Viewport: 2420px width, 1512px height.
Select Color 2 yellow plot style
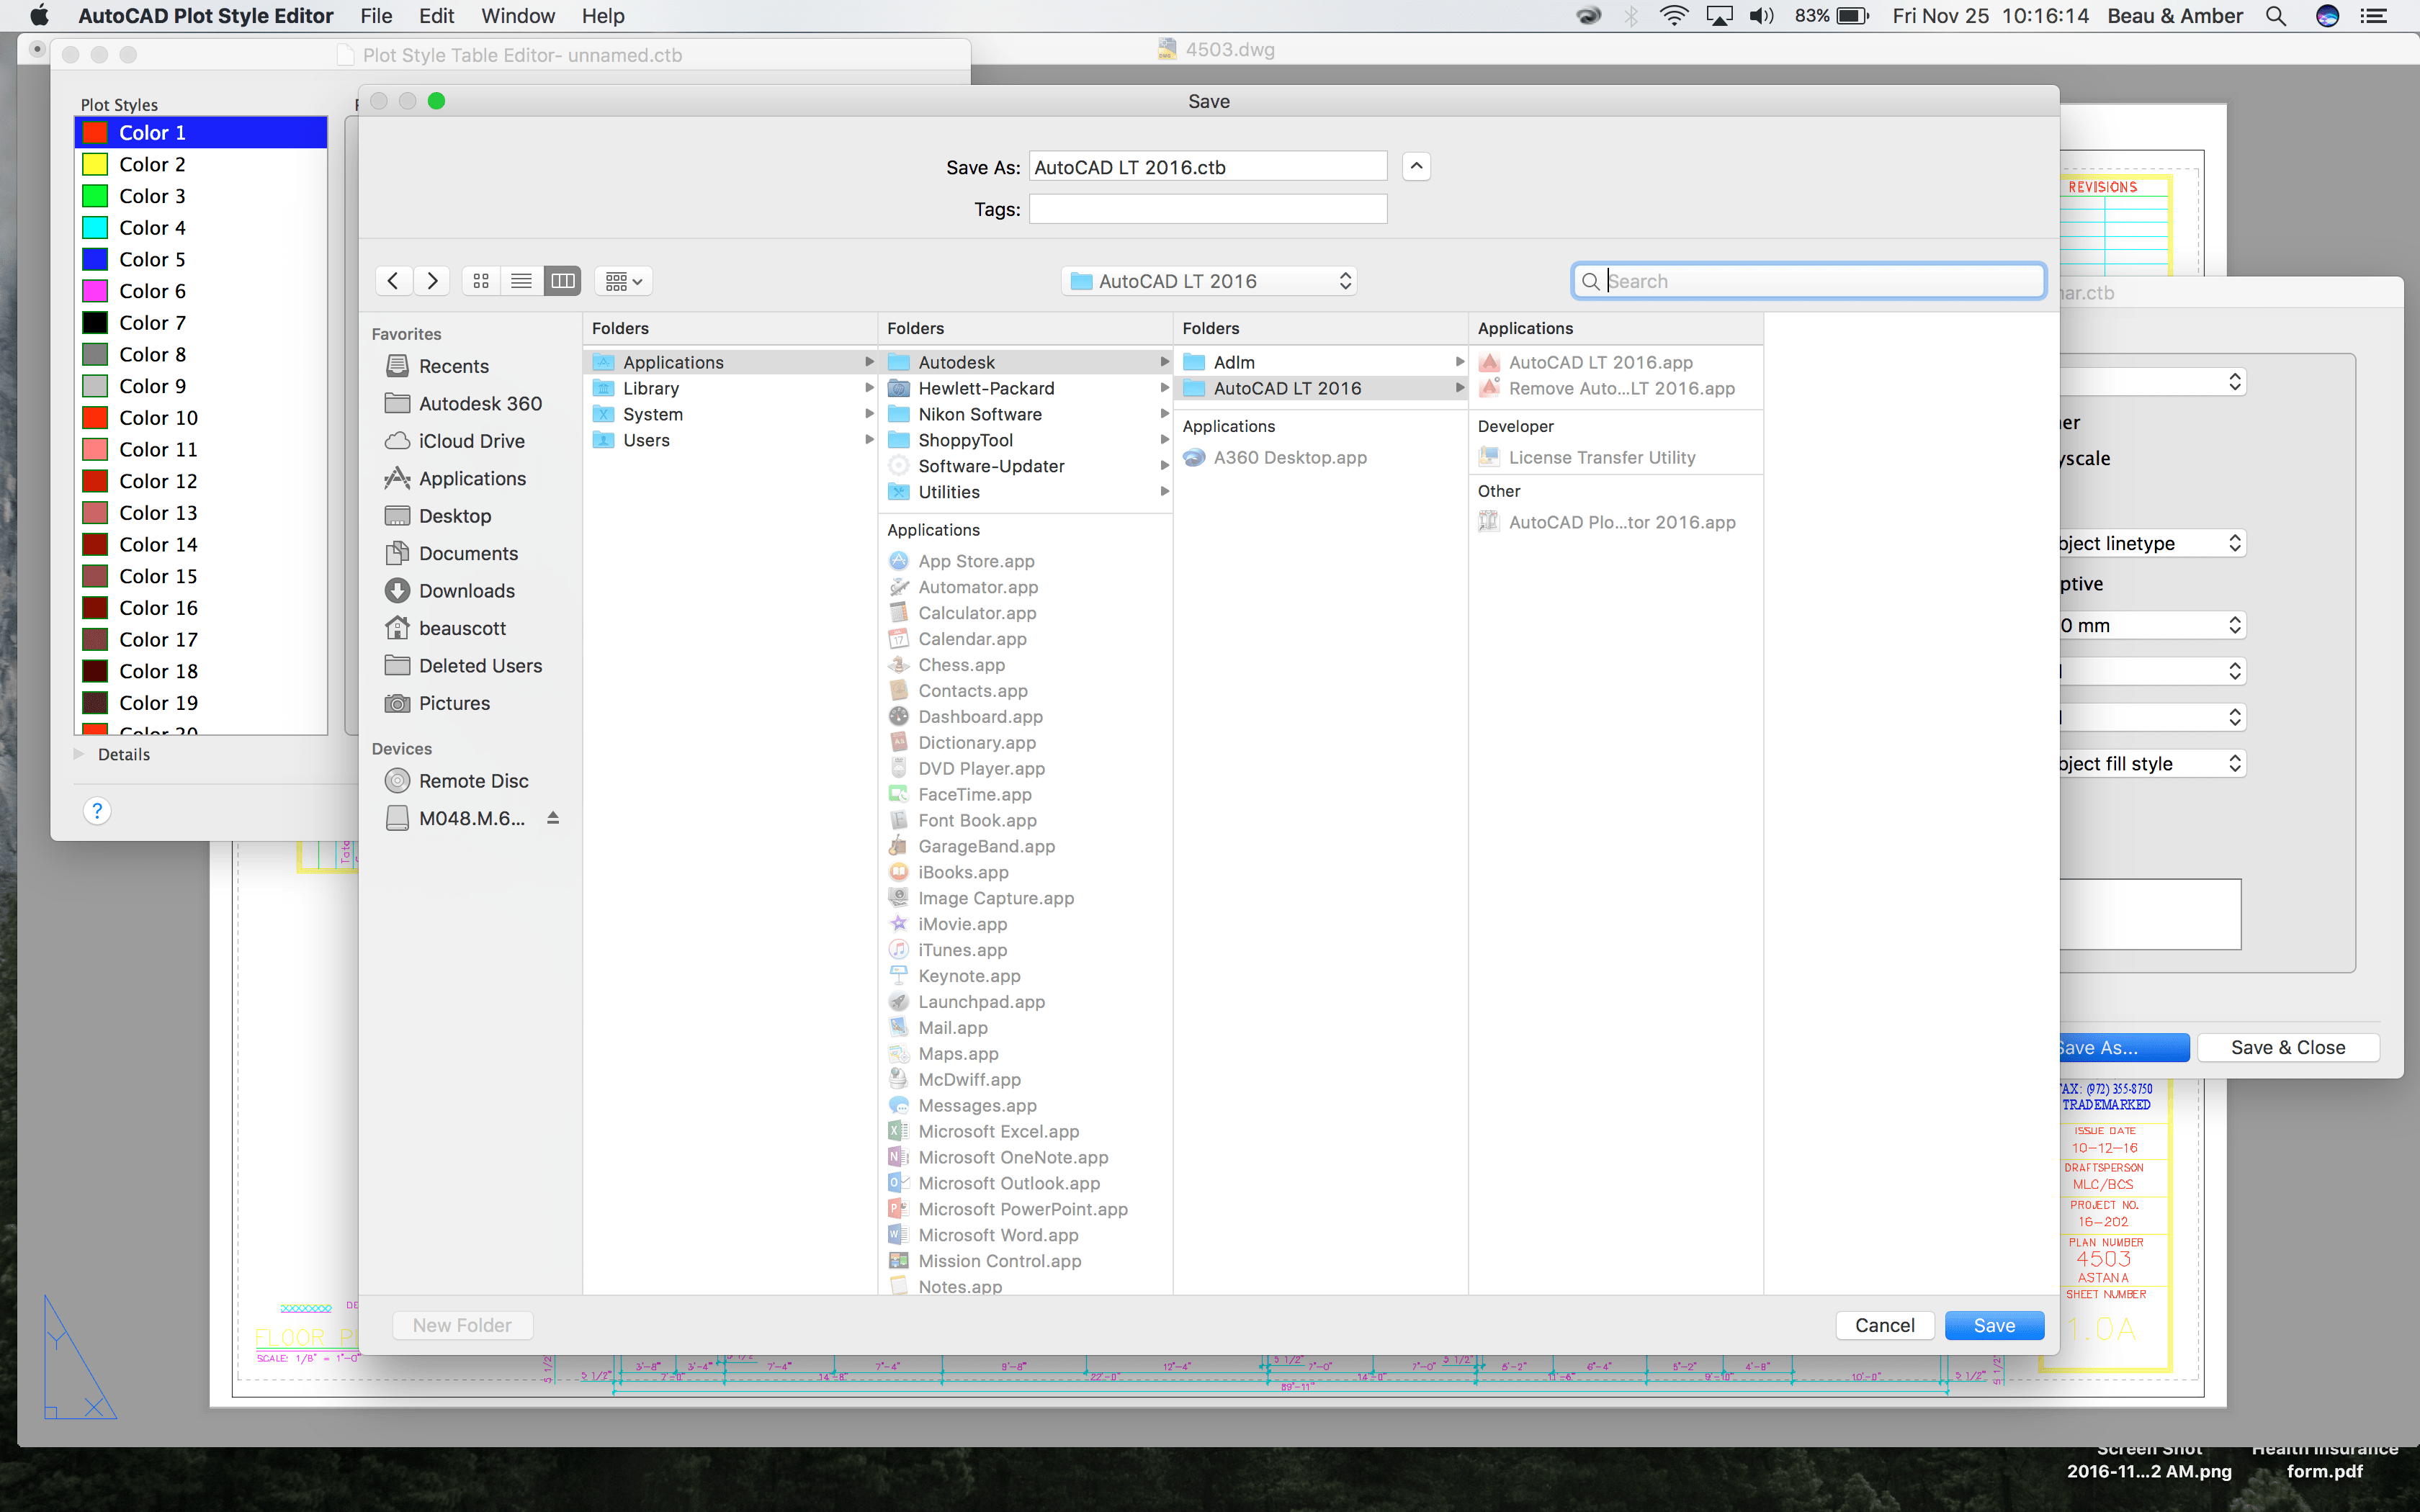(x=201, y=164)
